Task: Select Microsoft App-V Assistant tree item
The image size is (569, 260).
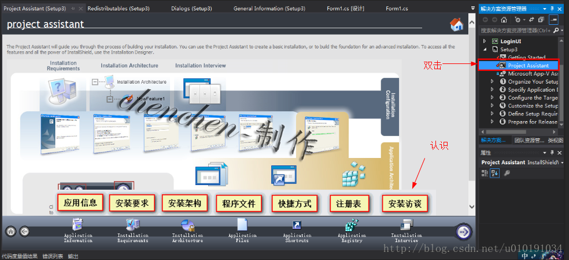Action: [533, 73]
